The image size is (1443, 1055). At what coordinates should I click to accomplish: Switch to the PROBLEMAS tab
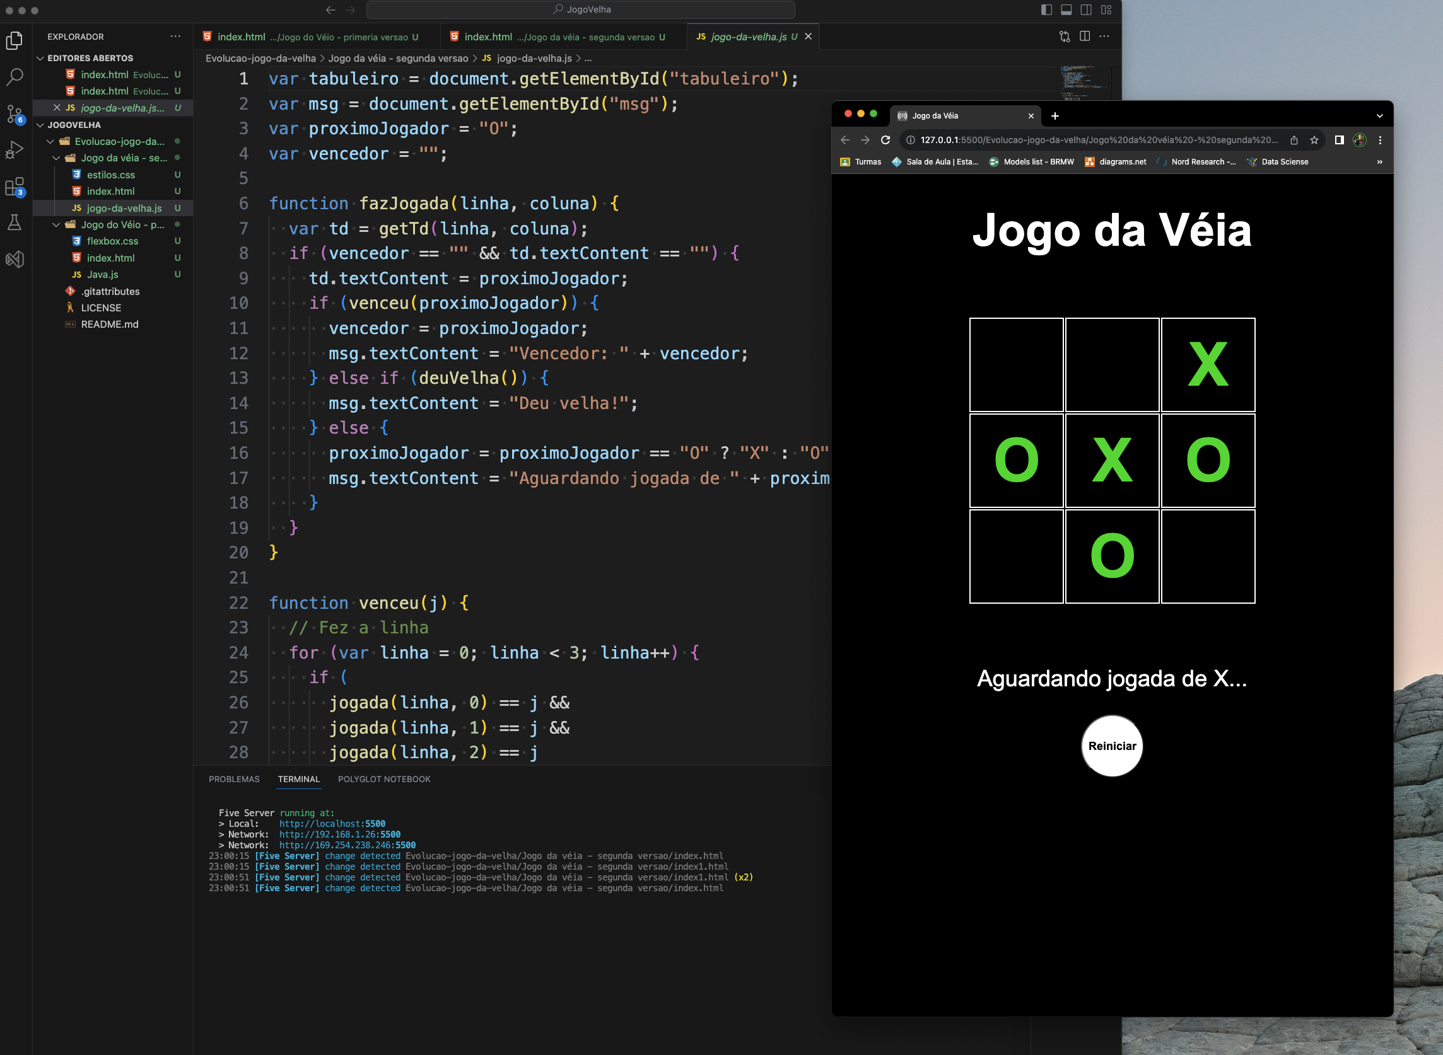(x=234, y=779)
